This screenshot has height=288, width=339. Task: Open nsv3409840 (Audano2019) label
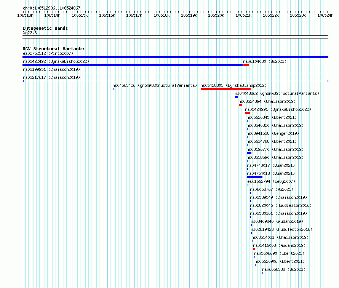coord(277,221)
